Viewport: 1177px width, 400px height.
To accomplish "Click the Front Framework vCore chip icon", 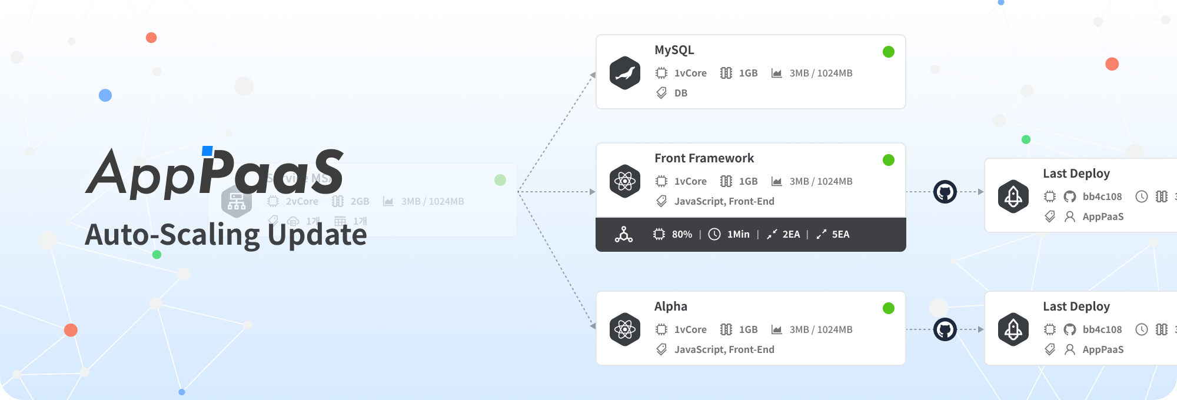I will (x=661, y=181).
